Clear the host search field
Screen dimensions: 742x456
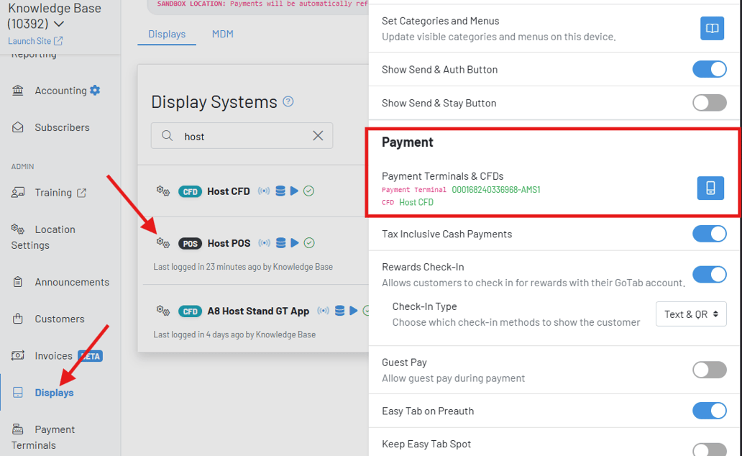click(318, 136)
